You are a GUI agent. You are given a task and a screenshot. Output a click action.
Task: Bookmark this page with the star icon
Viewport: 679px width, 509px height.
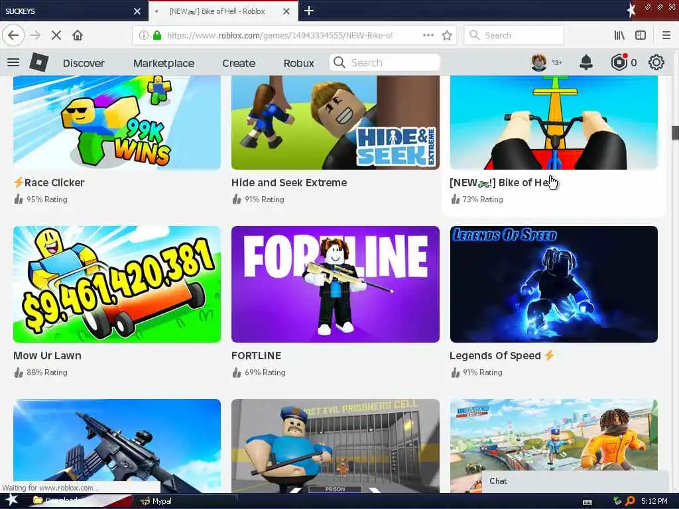tap(447, 36)
